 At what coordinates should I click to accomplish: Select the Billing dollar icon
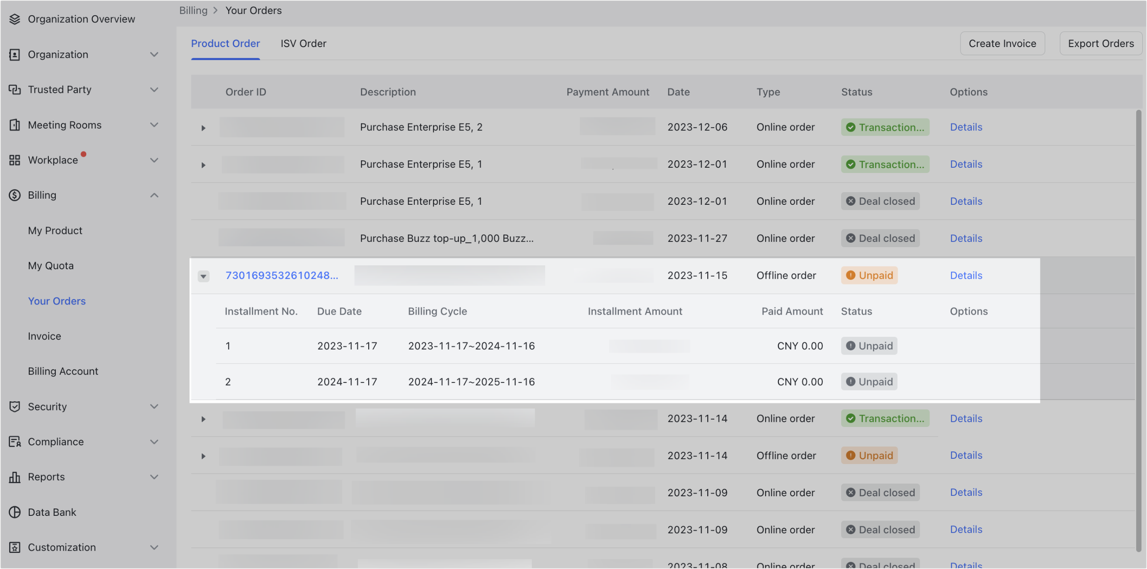[x=14, y=195]
